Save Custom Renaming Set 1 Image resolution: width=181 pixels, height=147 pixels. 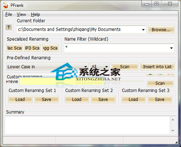tap(46, 99)
